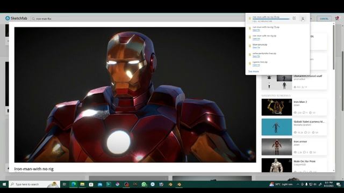Image resolution: width=344 pixels, height=193 pixels.
Task: Open the Windows Start menu
Action: pyautogui.click(x=4, y=184)
